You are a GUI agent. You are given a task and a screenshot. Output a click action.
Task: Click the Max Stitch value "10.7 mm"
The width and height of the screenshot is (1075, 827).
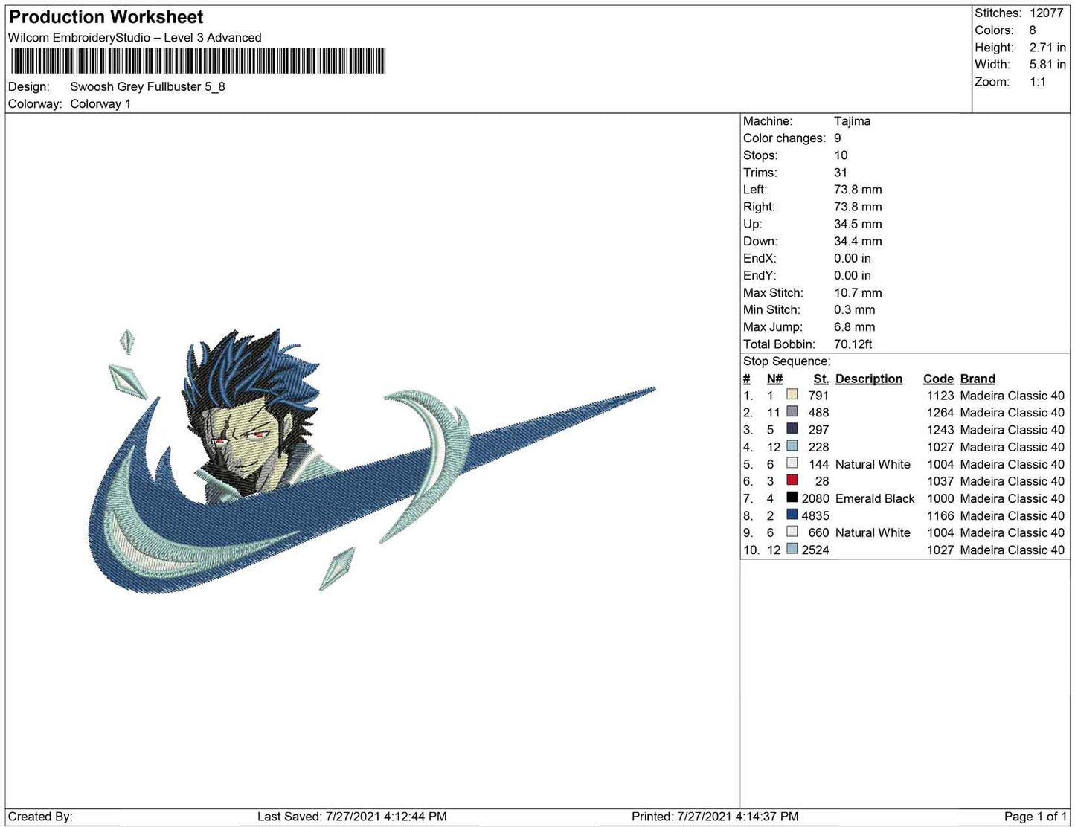(858, 292)
